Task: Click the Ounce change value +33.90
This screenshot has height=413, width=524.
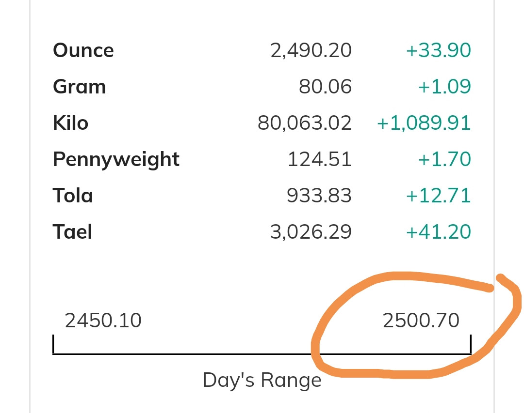Action: pos(438,50)
